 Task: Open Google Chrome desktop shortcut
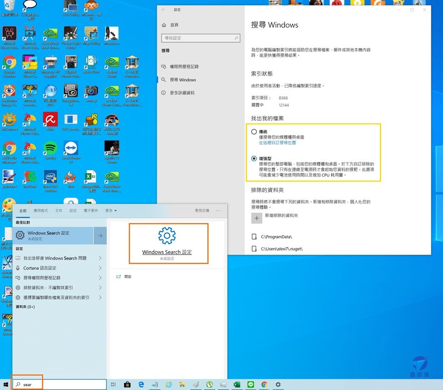[x=10, y=66]
